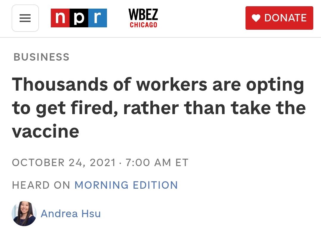Image resolution: width=321 pixels, height=230 pixels.
Task: Click the blue 'r' block of NPR logo
Action: (x=98, y=18)
